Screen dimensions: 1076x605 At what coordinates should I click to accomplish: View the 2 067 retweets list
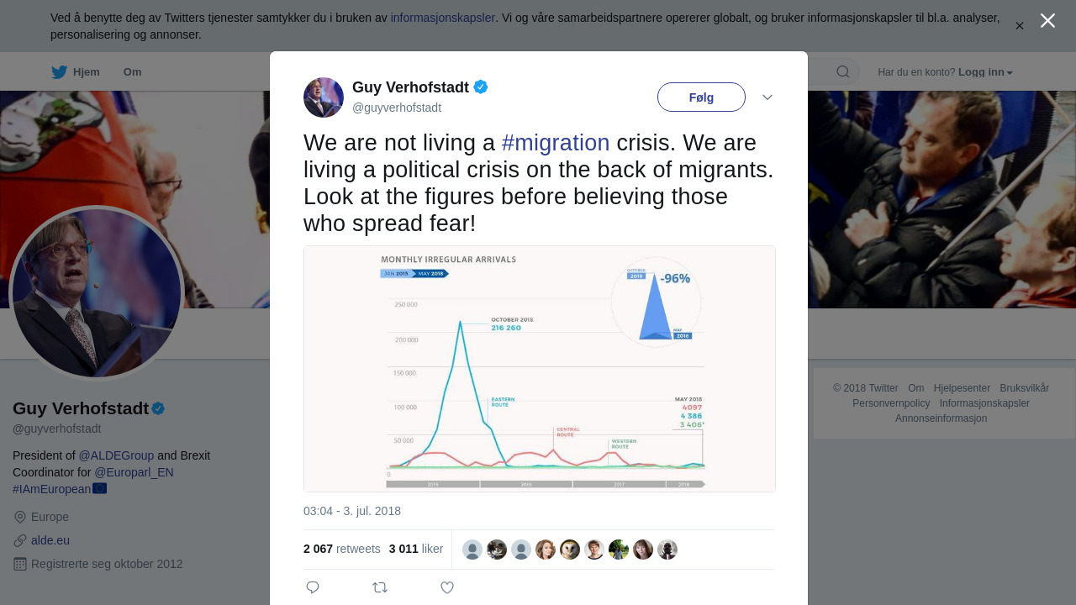click(x=341, y=549)
